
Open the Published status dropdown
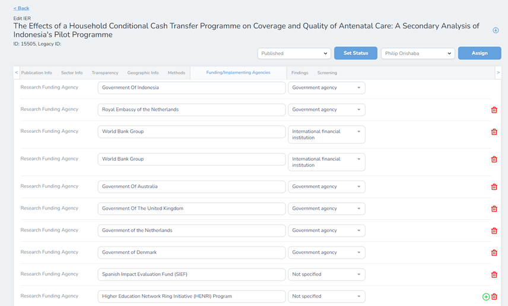point(294,53)
